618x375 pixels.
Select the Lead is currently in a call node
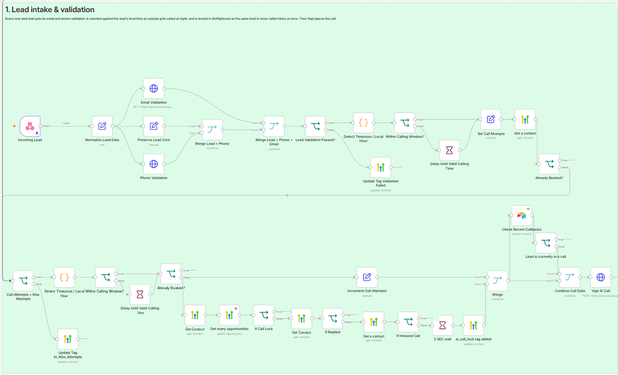coord(546,243)
